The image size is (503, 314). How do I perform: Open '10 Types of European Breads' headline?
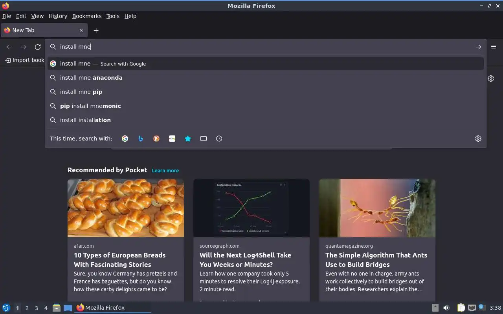[x=119, y=260]
